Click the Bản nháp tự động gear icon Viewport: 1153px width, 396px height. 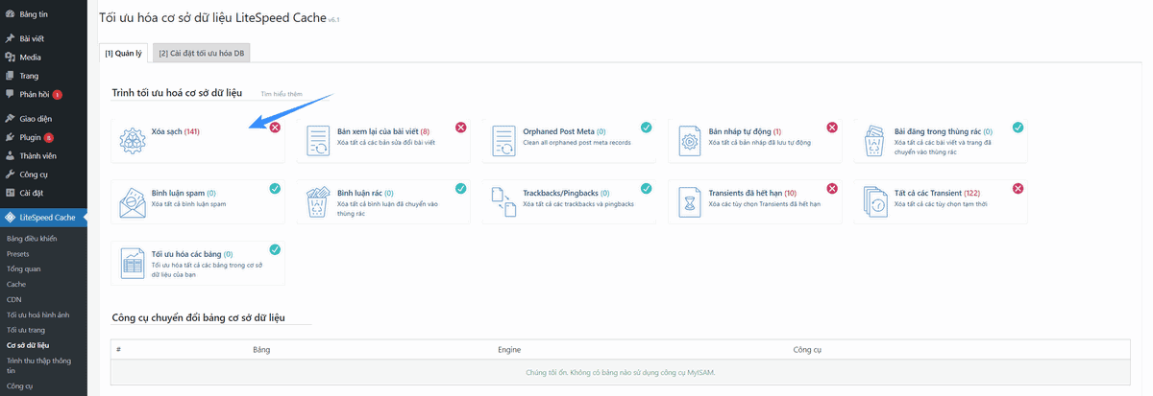(x=688, y=142)
